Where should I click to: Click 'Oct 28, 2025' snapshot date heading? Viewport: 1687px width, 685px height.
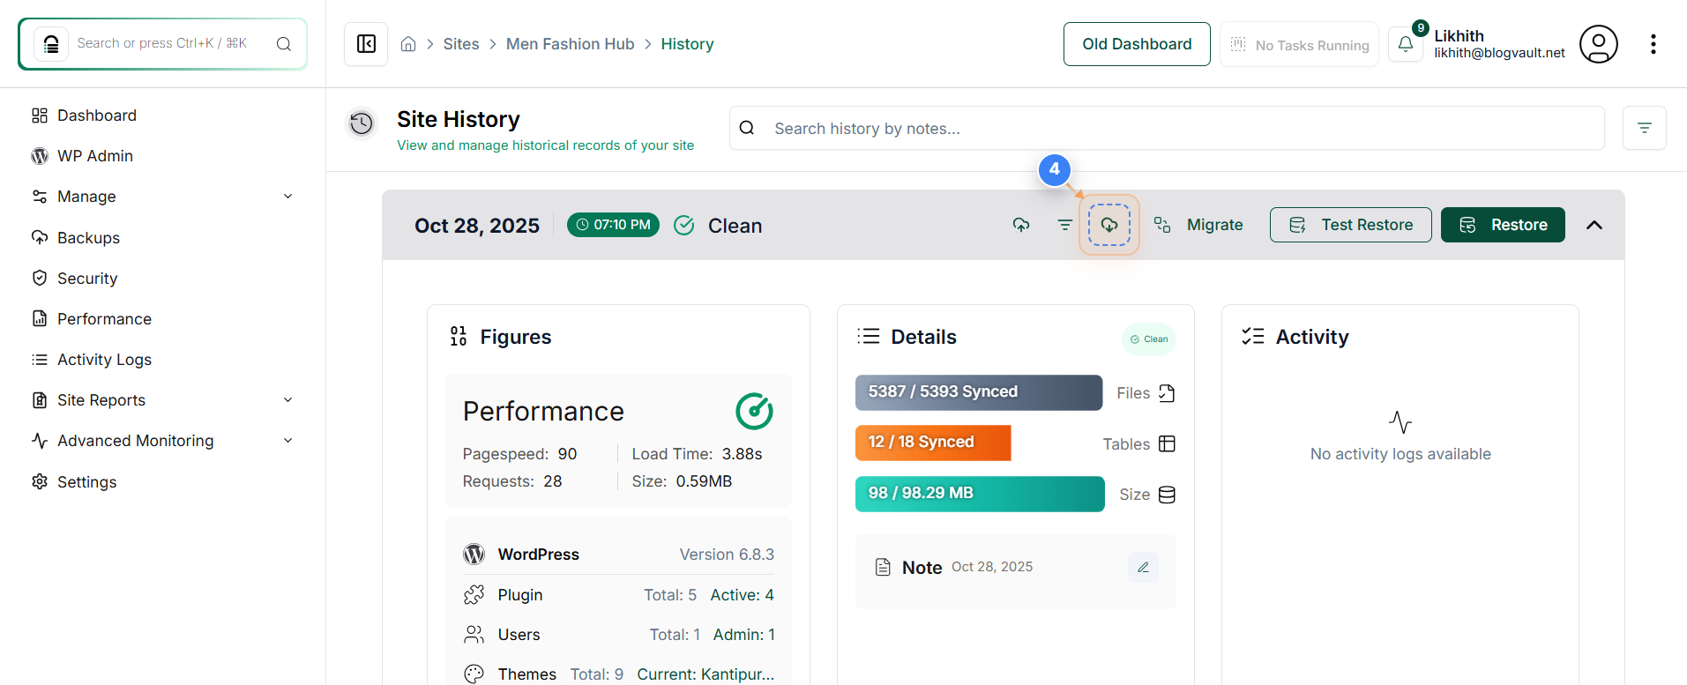coord(477,226)
